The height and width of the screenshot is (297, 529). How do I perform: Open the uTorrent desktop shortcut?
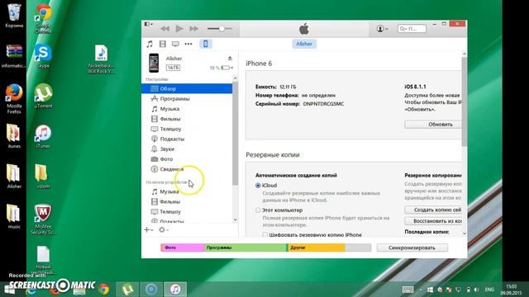point(43,96)
